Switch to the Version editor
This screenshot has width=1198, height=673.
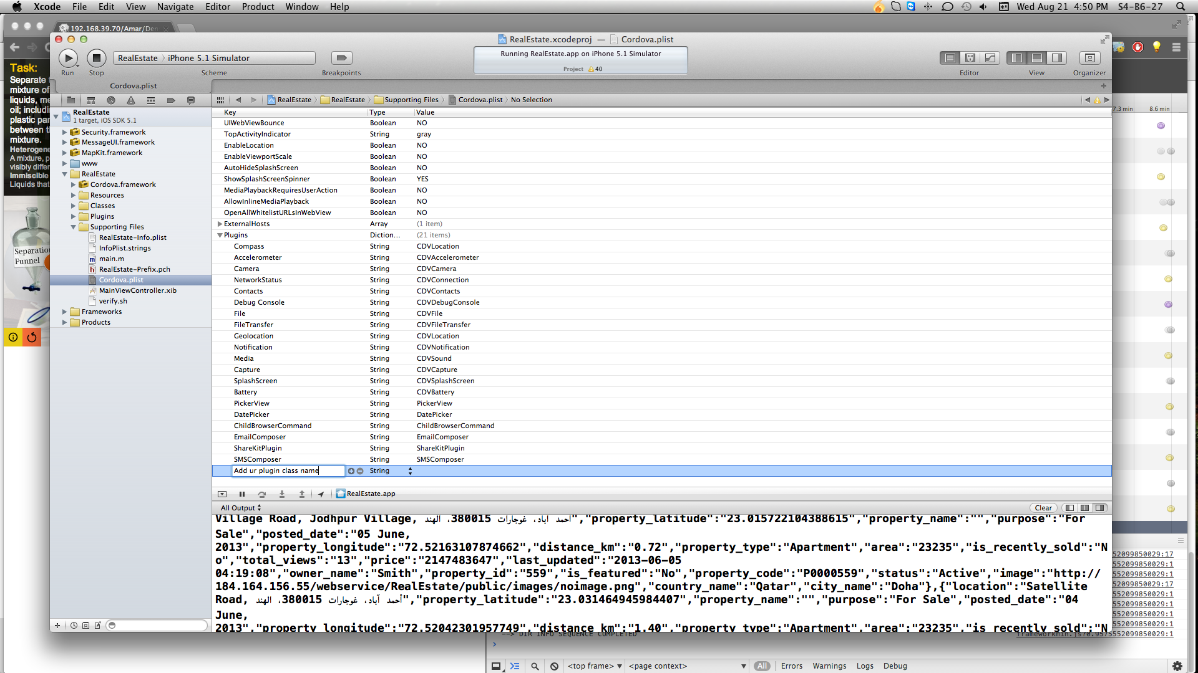990,58
